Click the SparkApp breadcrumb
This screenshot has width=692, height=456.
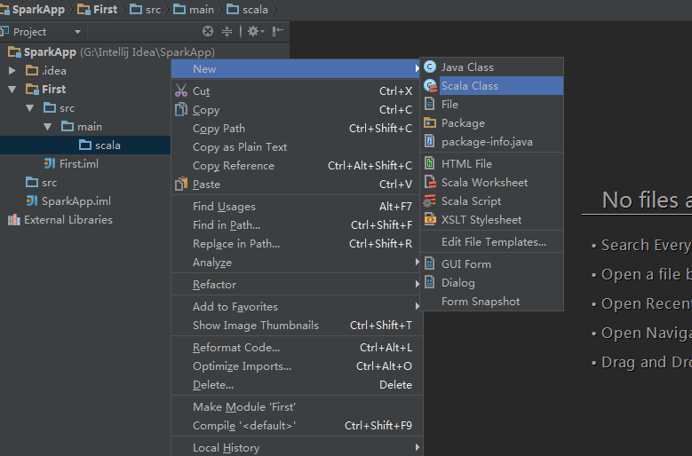(x=33, y=9)
